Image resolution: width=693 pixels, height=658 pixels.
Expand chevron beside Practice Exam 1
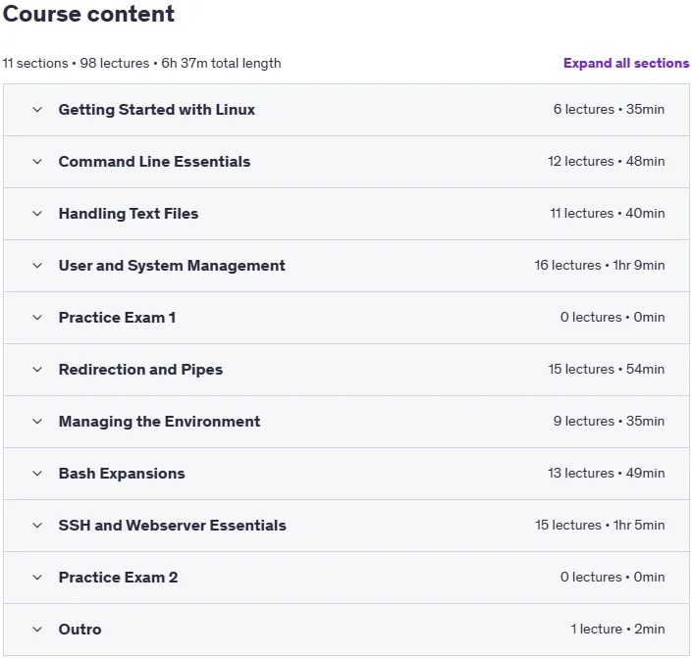(x=37, y=318)
